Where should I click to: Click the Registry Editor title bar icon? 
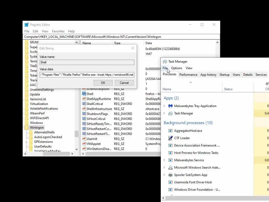click(27, 24)
